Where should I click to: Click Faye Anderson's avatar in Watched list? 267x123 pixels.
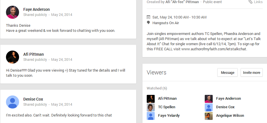pos(209,99)
